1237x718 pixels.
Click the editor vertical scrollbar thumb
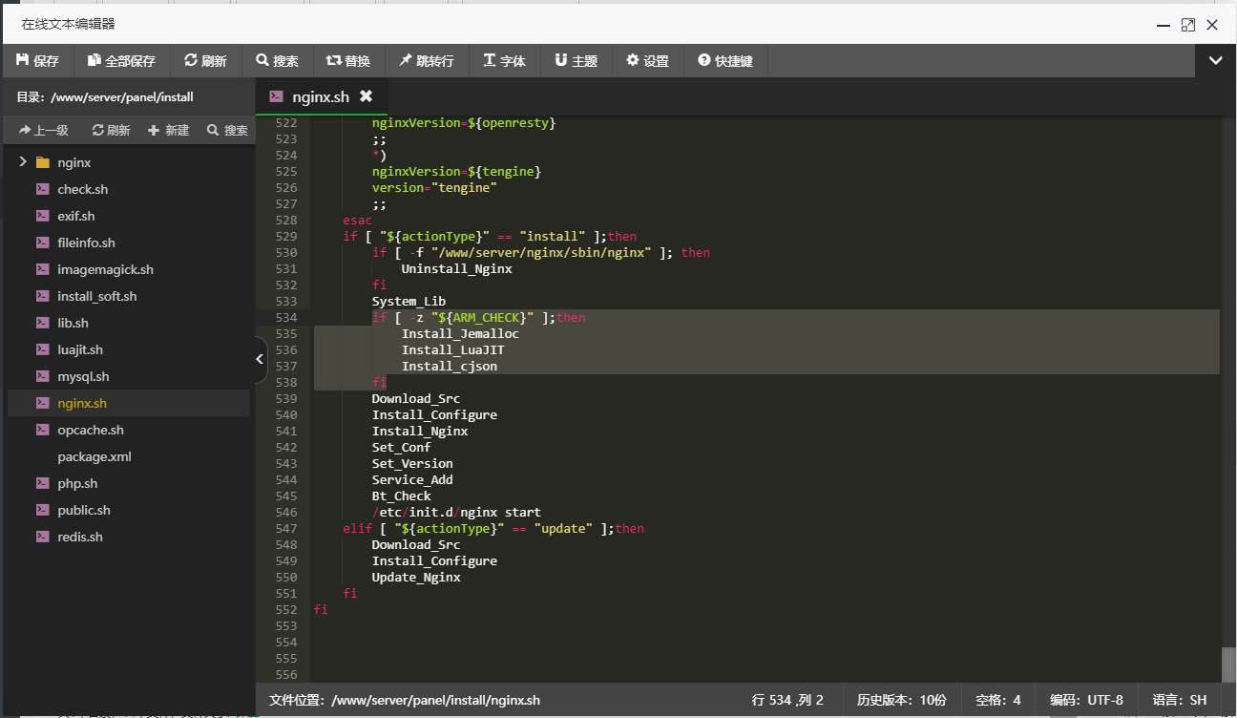point(1228,665)
